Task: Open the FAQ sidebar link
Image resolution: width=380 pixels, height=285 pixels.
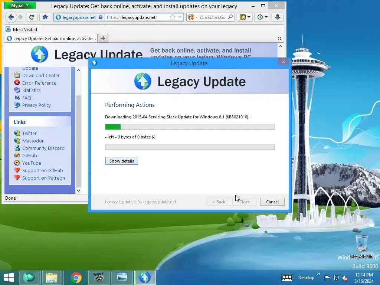Action: click(x=27, y=98)
